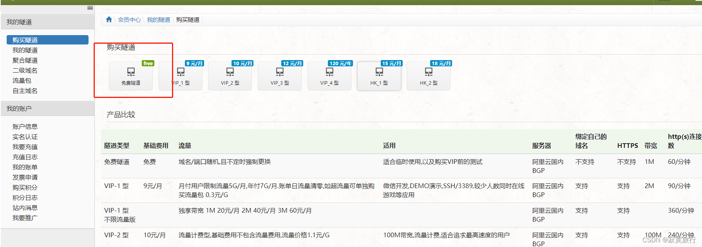Collapse the 我的隧道 sidebar section header
Screen dimensions: 702x247
[x=47, y=22]
